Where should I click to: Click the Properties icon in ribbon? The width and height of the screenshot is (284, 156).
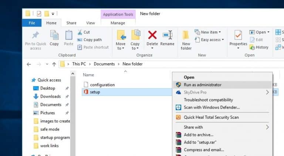coord(238,35)
